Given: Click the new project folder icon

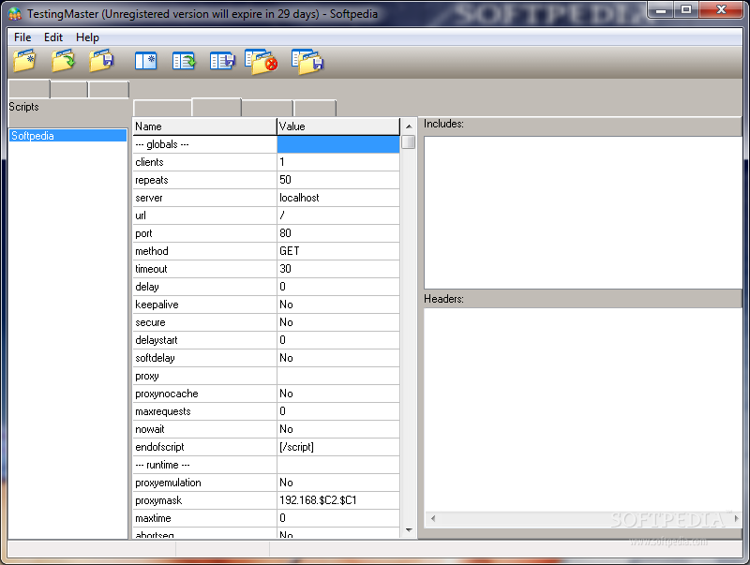Looking at the screenshot, I should coord(24,61).
